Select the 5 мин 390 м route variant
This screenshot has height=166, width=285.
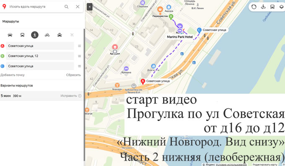point(41,96)
